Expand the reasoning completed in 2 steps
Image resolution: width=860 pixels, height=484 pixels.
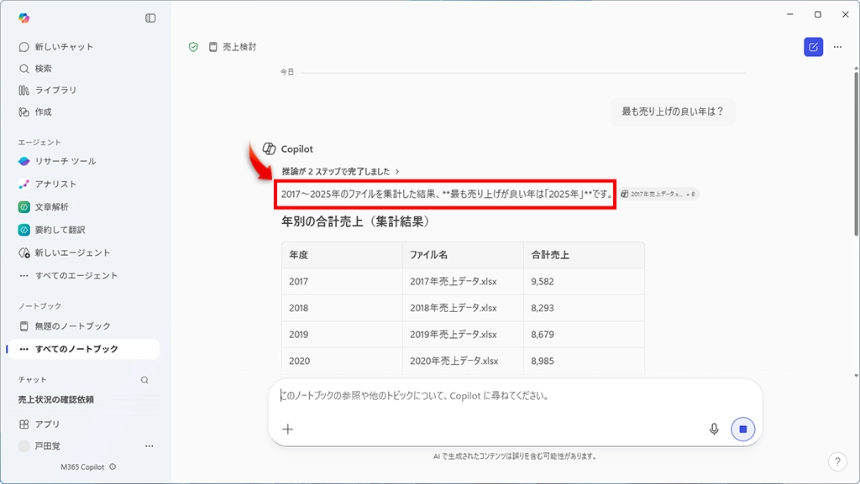(340, 171)
